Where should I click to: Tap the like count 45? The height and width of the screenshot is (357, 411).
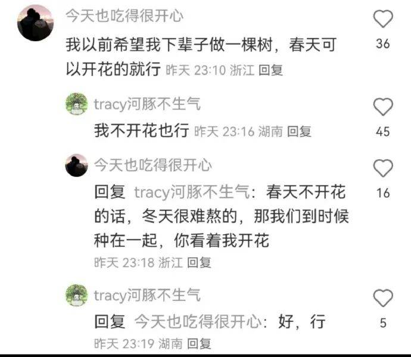pos(383,131)
